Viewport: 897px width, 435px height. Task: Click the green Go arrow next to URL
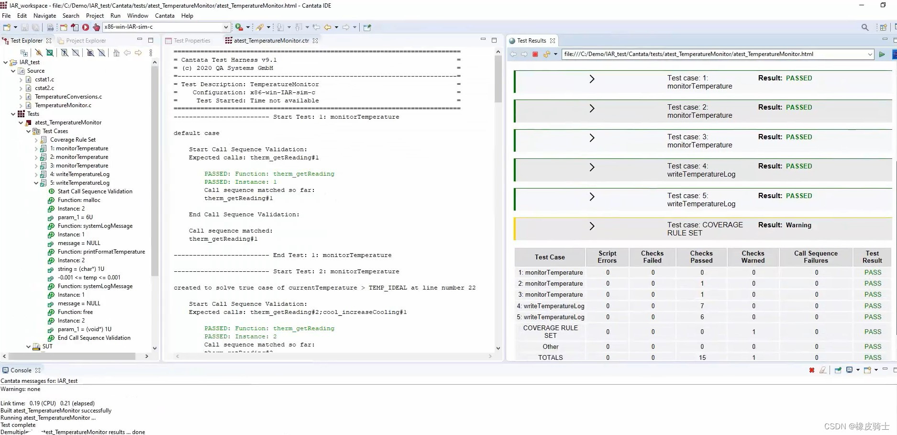[x=882, y=54]
